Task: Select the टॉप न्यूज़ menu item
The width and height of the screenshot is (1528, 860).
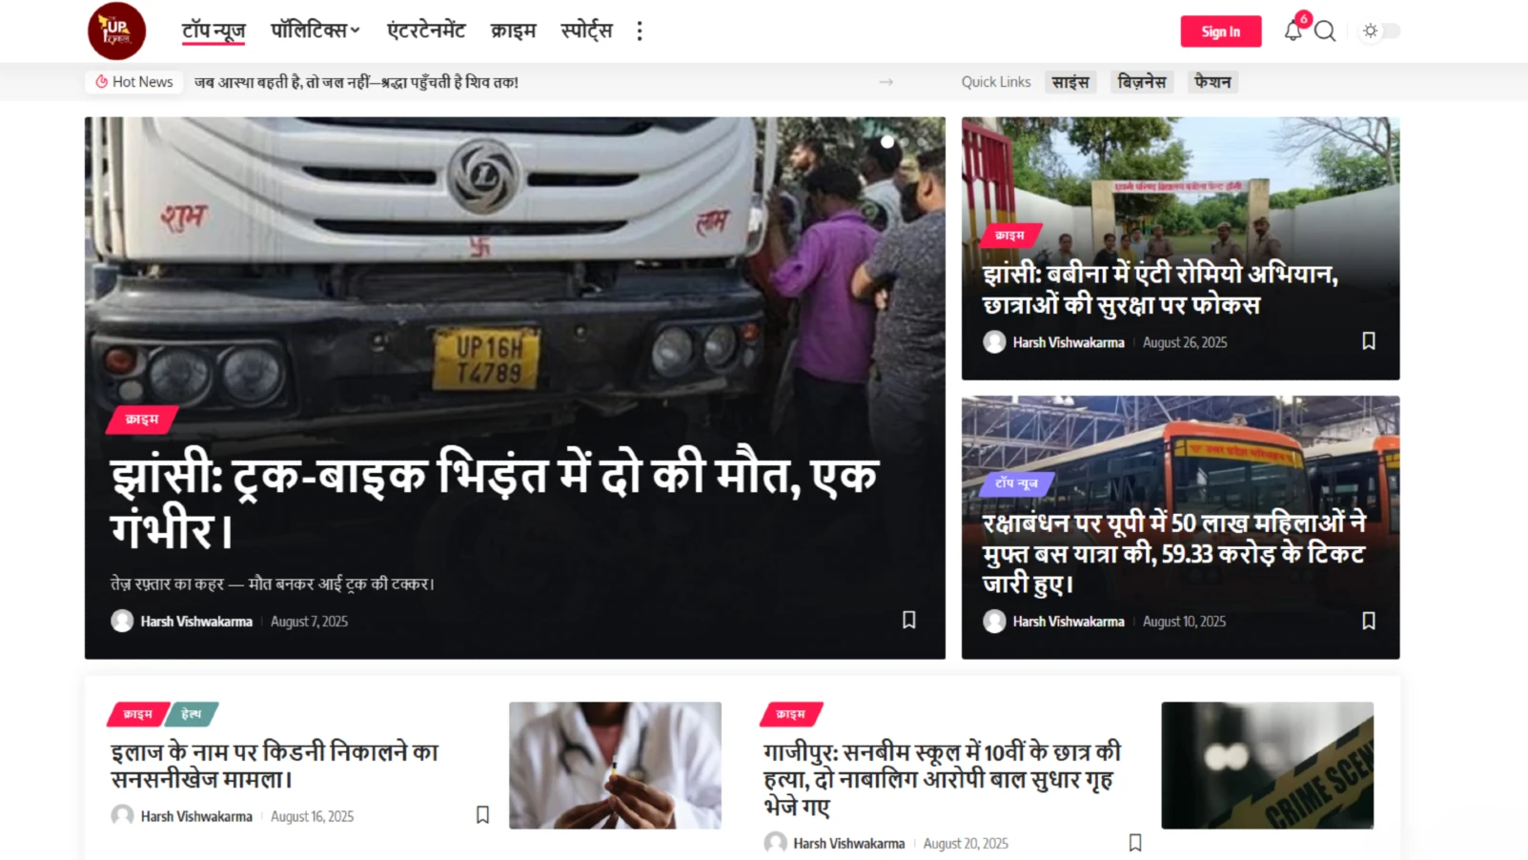Action: (x=214, y=31)
